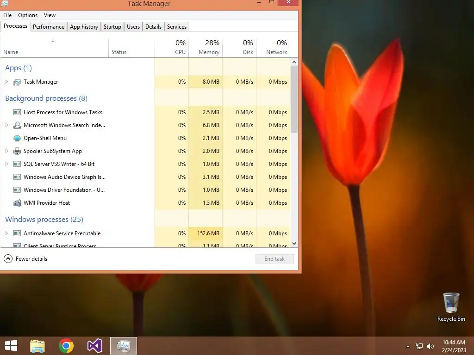Click the Open-Shell Menu globe icon
The image size is (474, 355).
[x=17, y=138]
